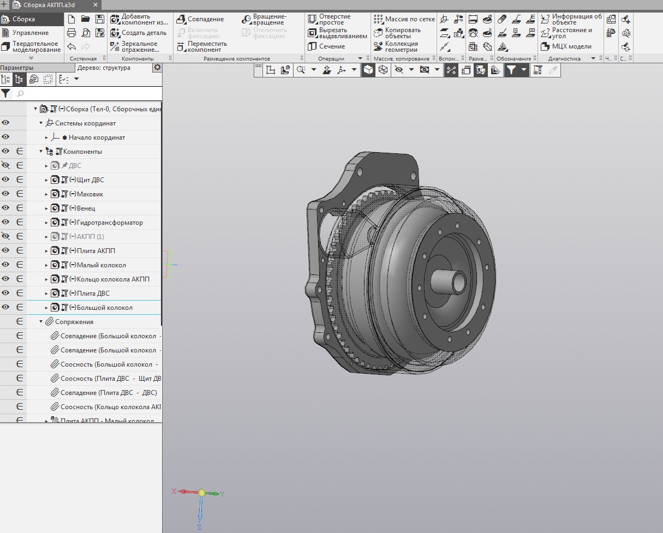The image size is (663, 533).
Task: Hide the Гидротрансформатор component
Action: pyautogui.click(x=6, y=222)
